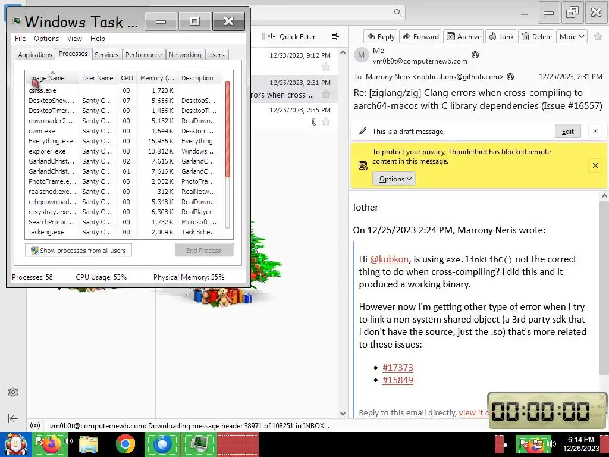
Task: Expand the remote content Options dropdown
Action: 394,179
